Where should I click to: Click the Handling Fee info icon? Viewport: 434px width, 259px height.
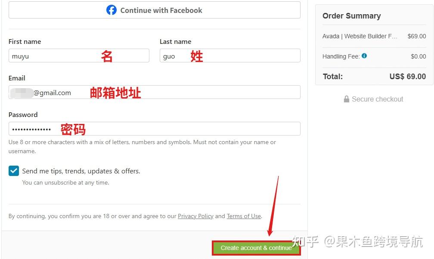click(x=364, y=56)
